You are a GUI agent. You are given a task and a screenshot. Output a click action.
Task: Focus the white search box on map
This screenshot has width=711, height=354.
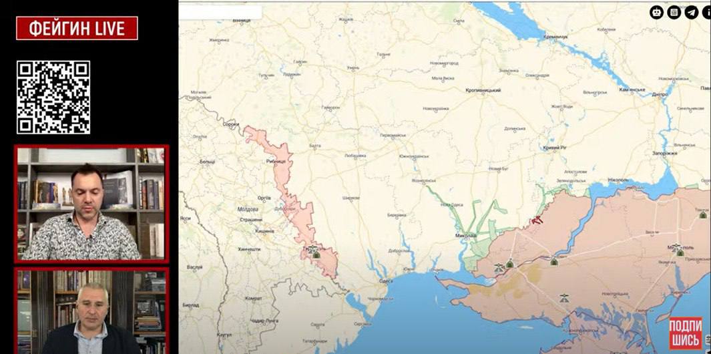tap(222, 12)
